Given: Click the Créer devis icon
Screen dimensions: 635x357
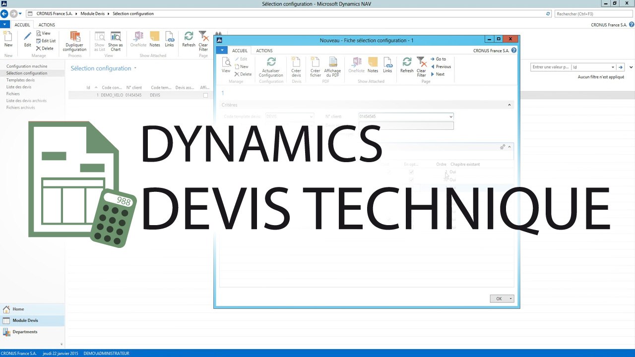Looking at the screenshot, I should coord(296,62).
